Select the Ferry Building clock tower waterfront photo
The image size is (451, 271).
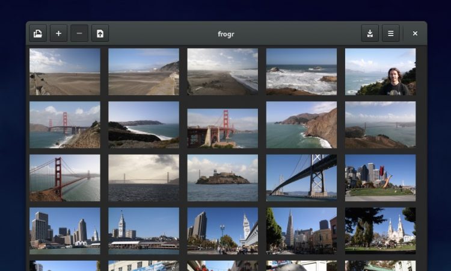[x=144, y=230]
